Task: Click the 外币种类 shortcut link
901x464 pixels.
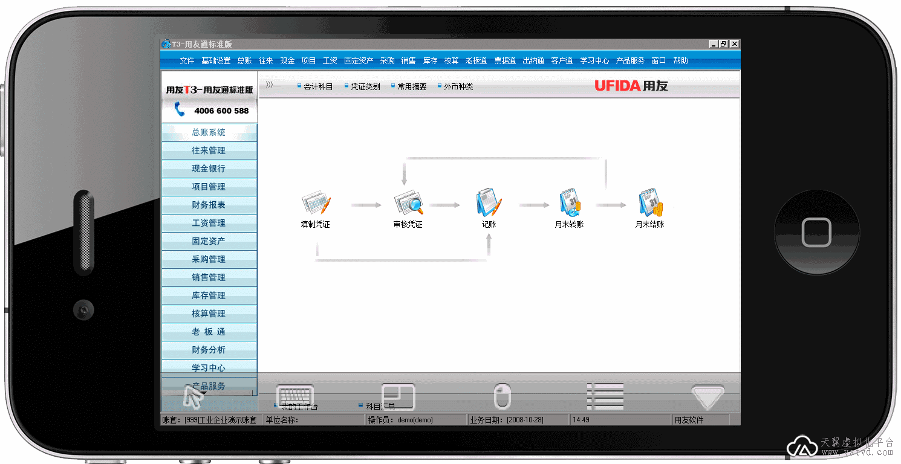Action: click(x=455, y=86)
